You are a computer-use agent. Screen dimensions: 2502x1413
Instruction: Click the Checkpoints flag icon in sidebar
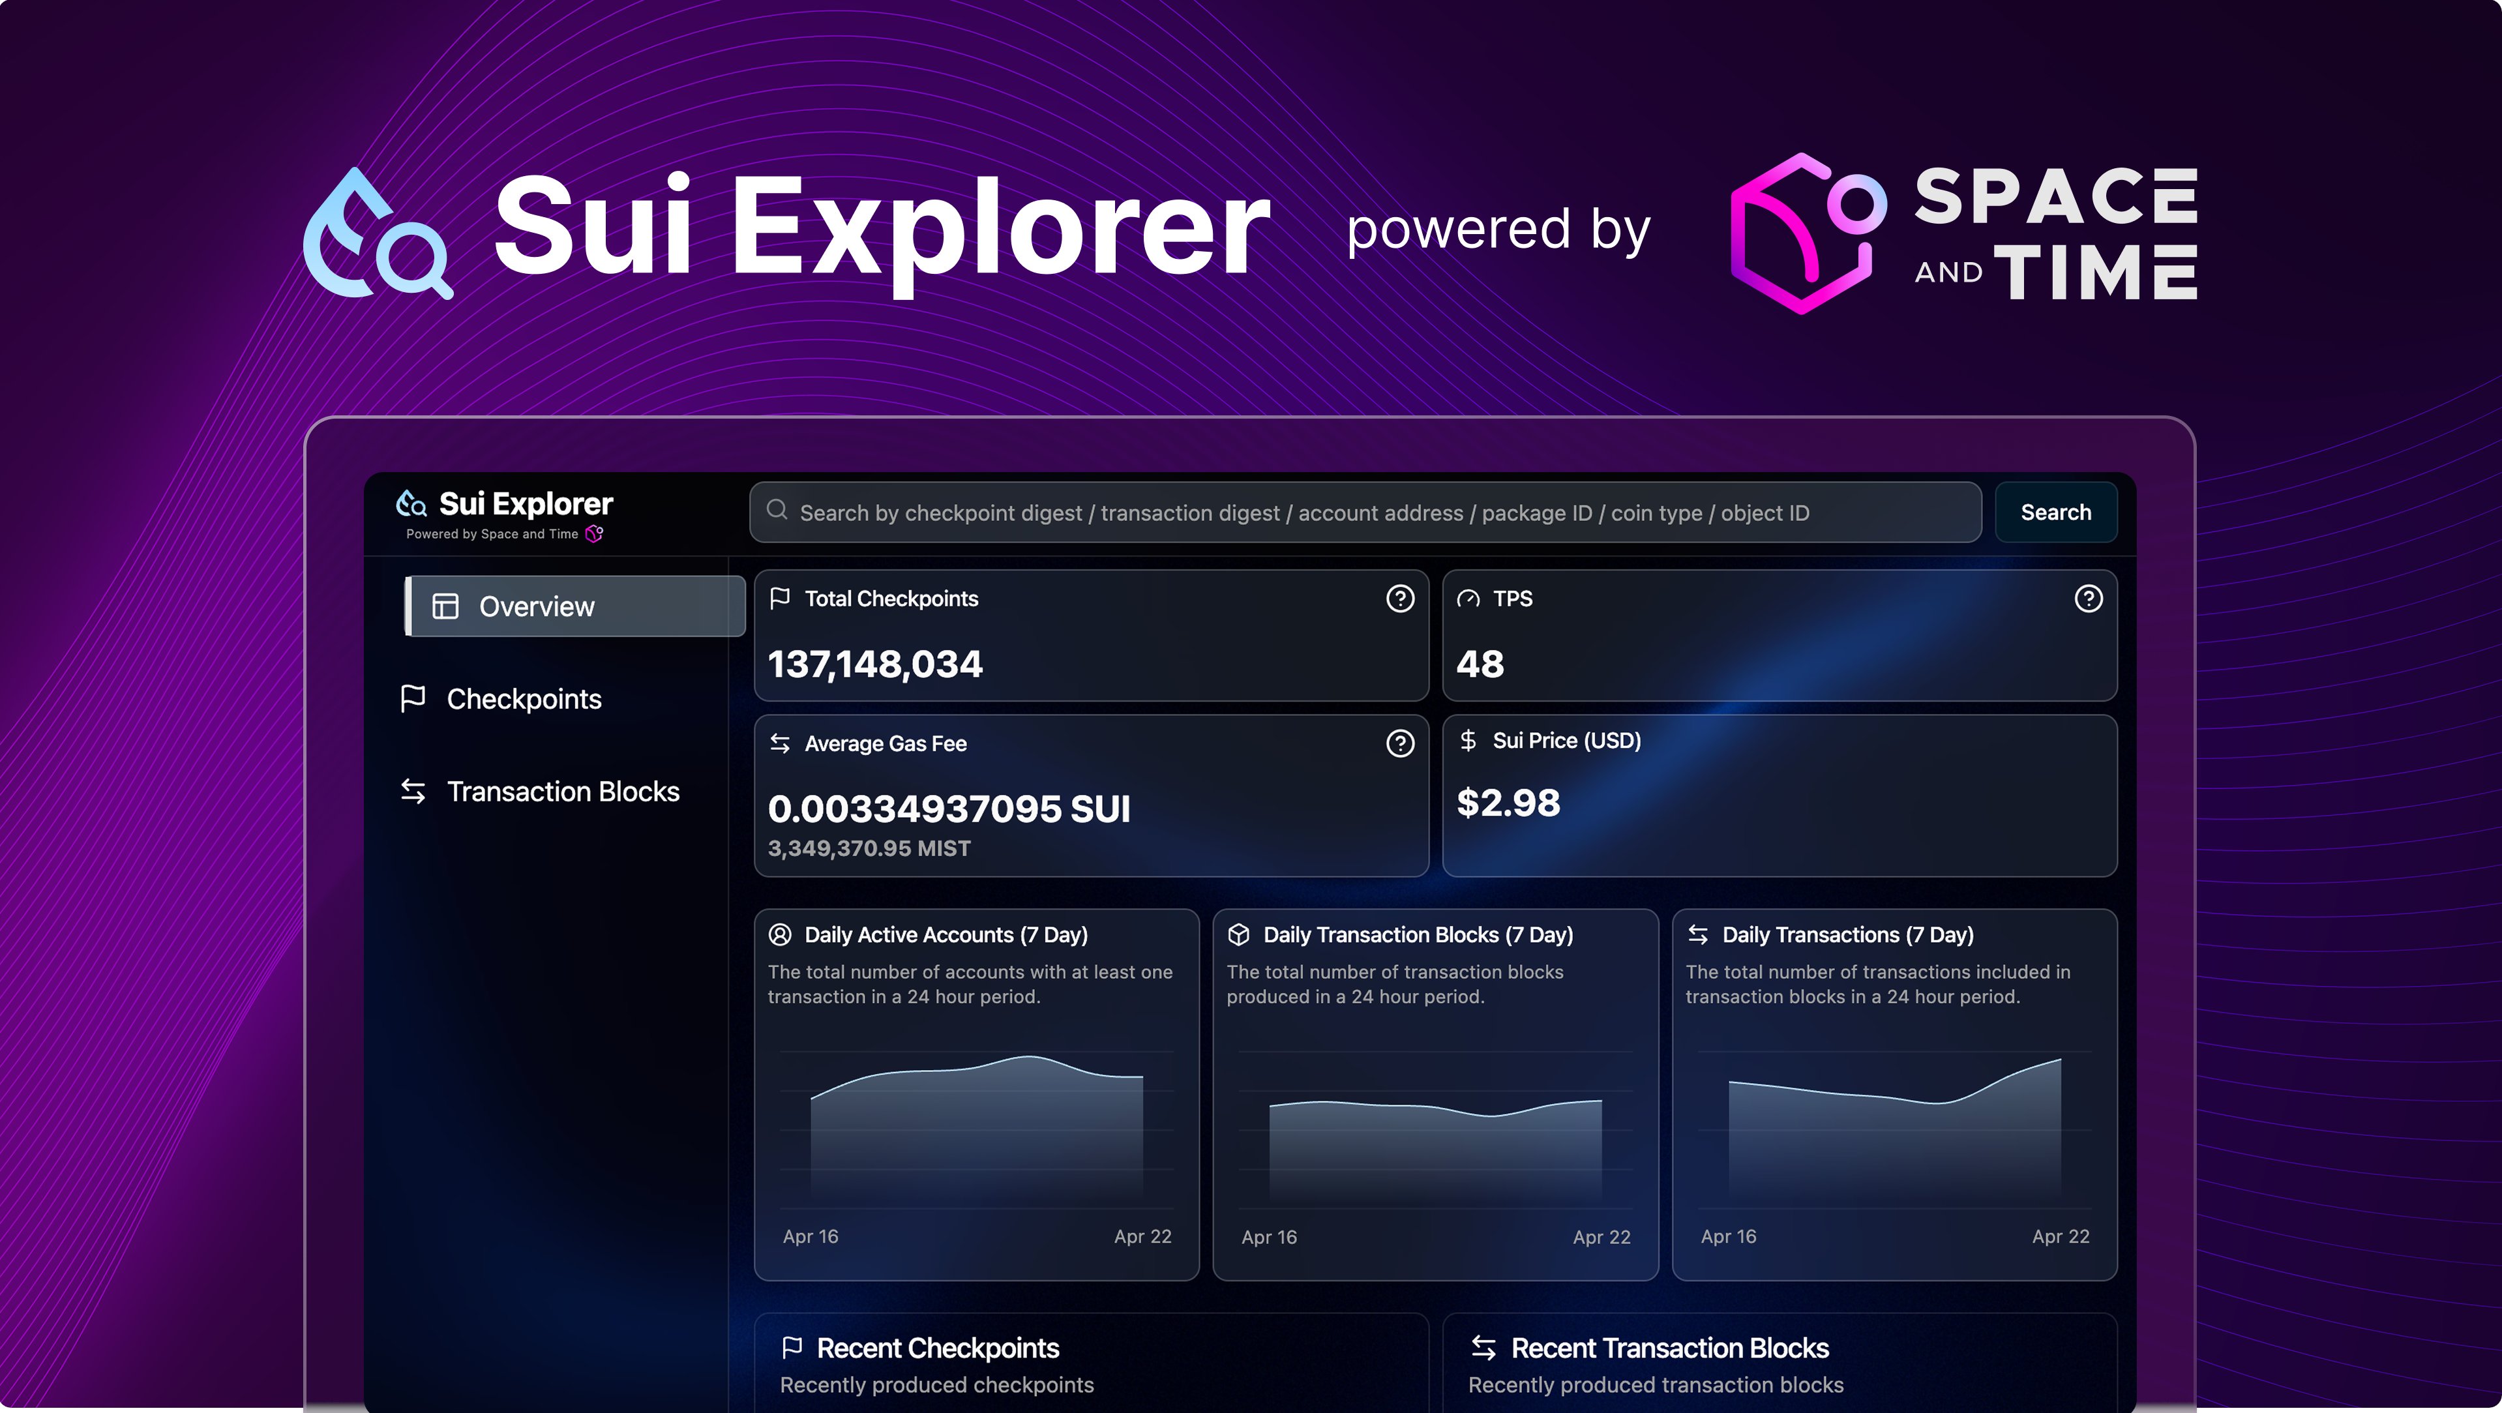(413, 698)
